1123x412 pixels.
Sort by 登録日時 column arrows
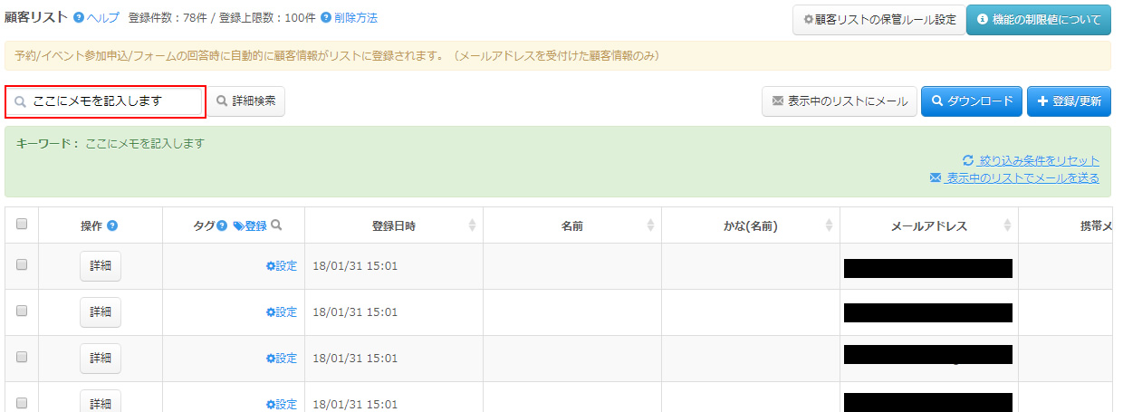coord(471,225)
